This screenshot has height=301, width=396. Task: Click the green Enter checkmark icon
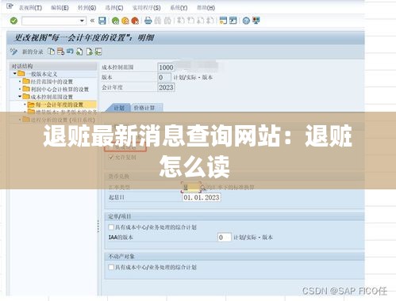coord(13,21)
